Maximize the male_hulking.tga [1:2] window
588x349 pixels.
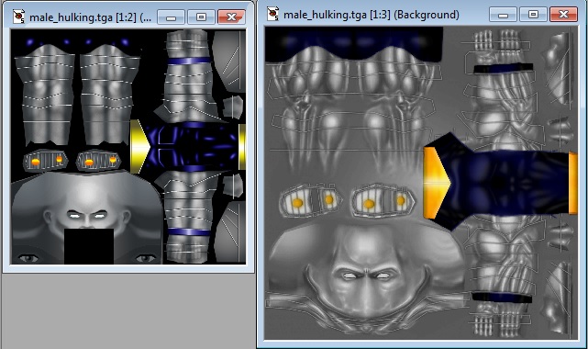(x=201, y=17)
